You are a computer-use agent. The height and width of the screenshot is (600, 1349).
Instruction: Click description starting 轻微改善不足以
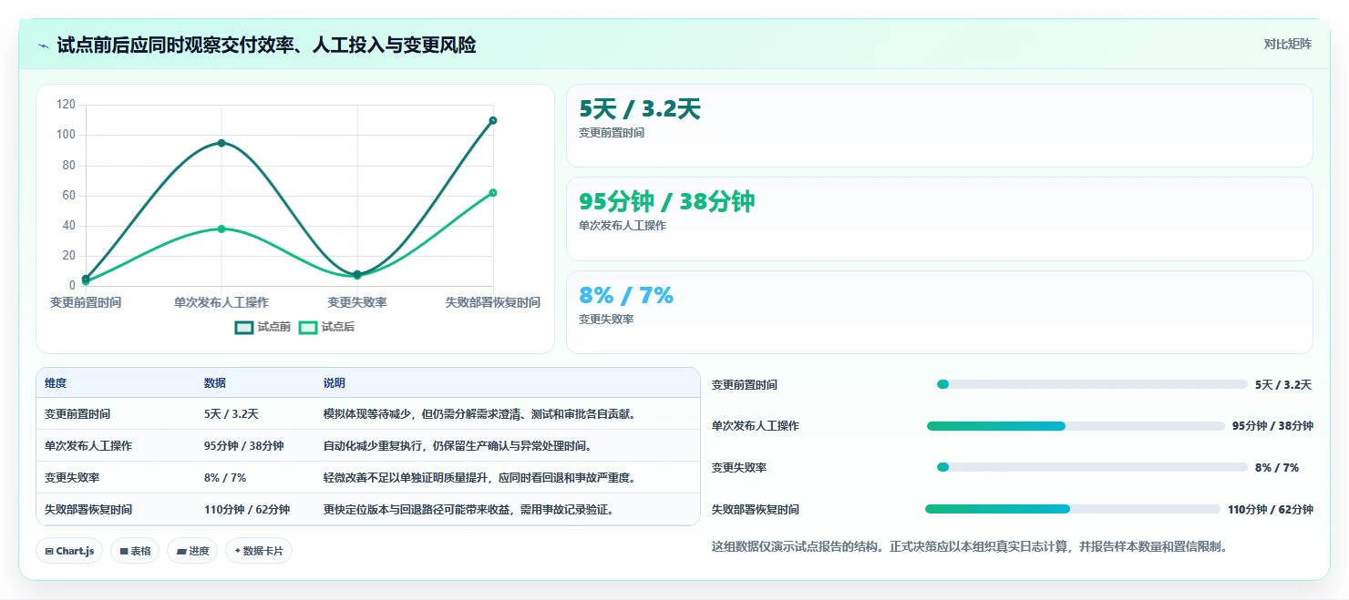coord(479,478)
